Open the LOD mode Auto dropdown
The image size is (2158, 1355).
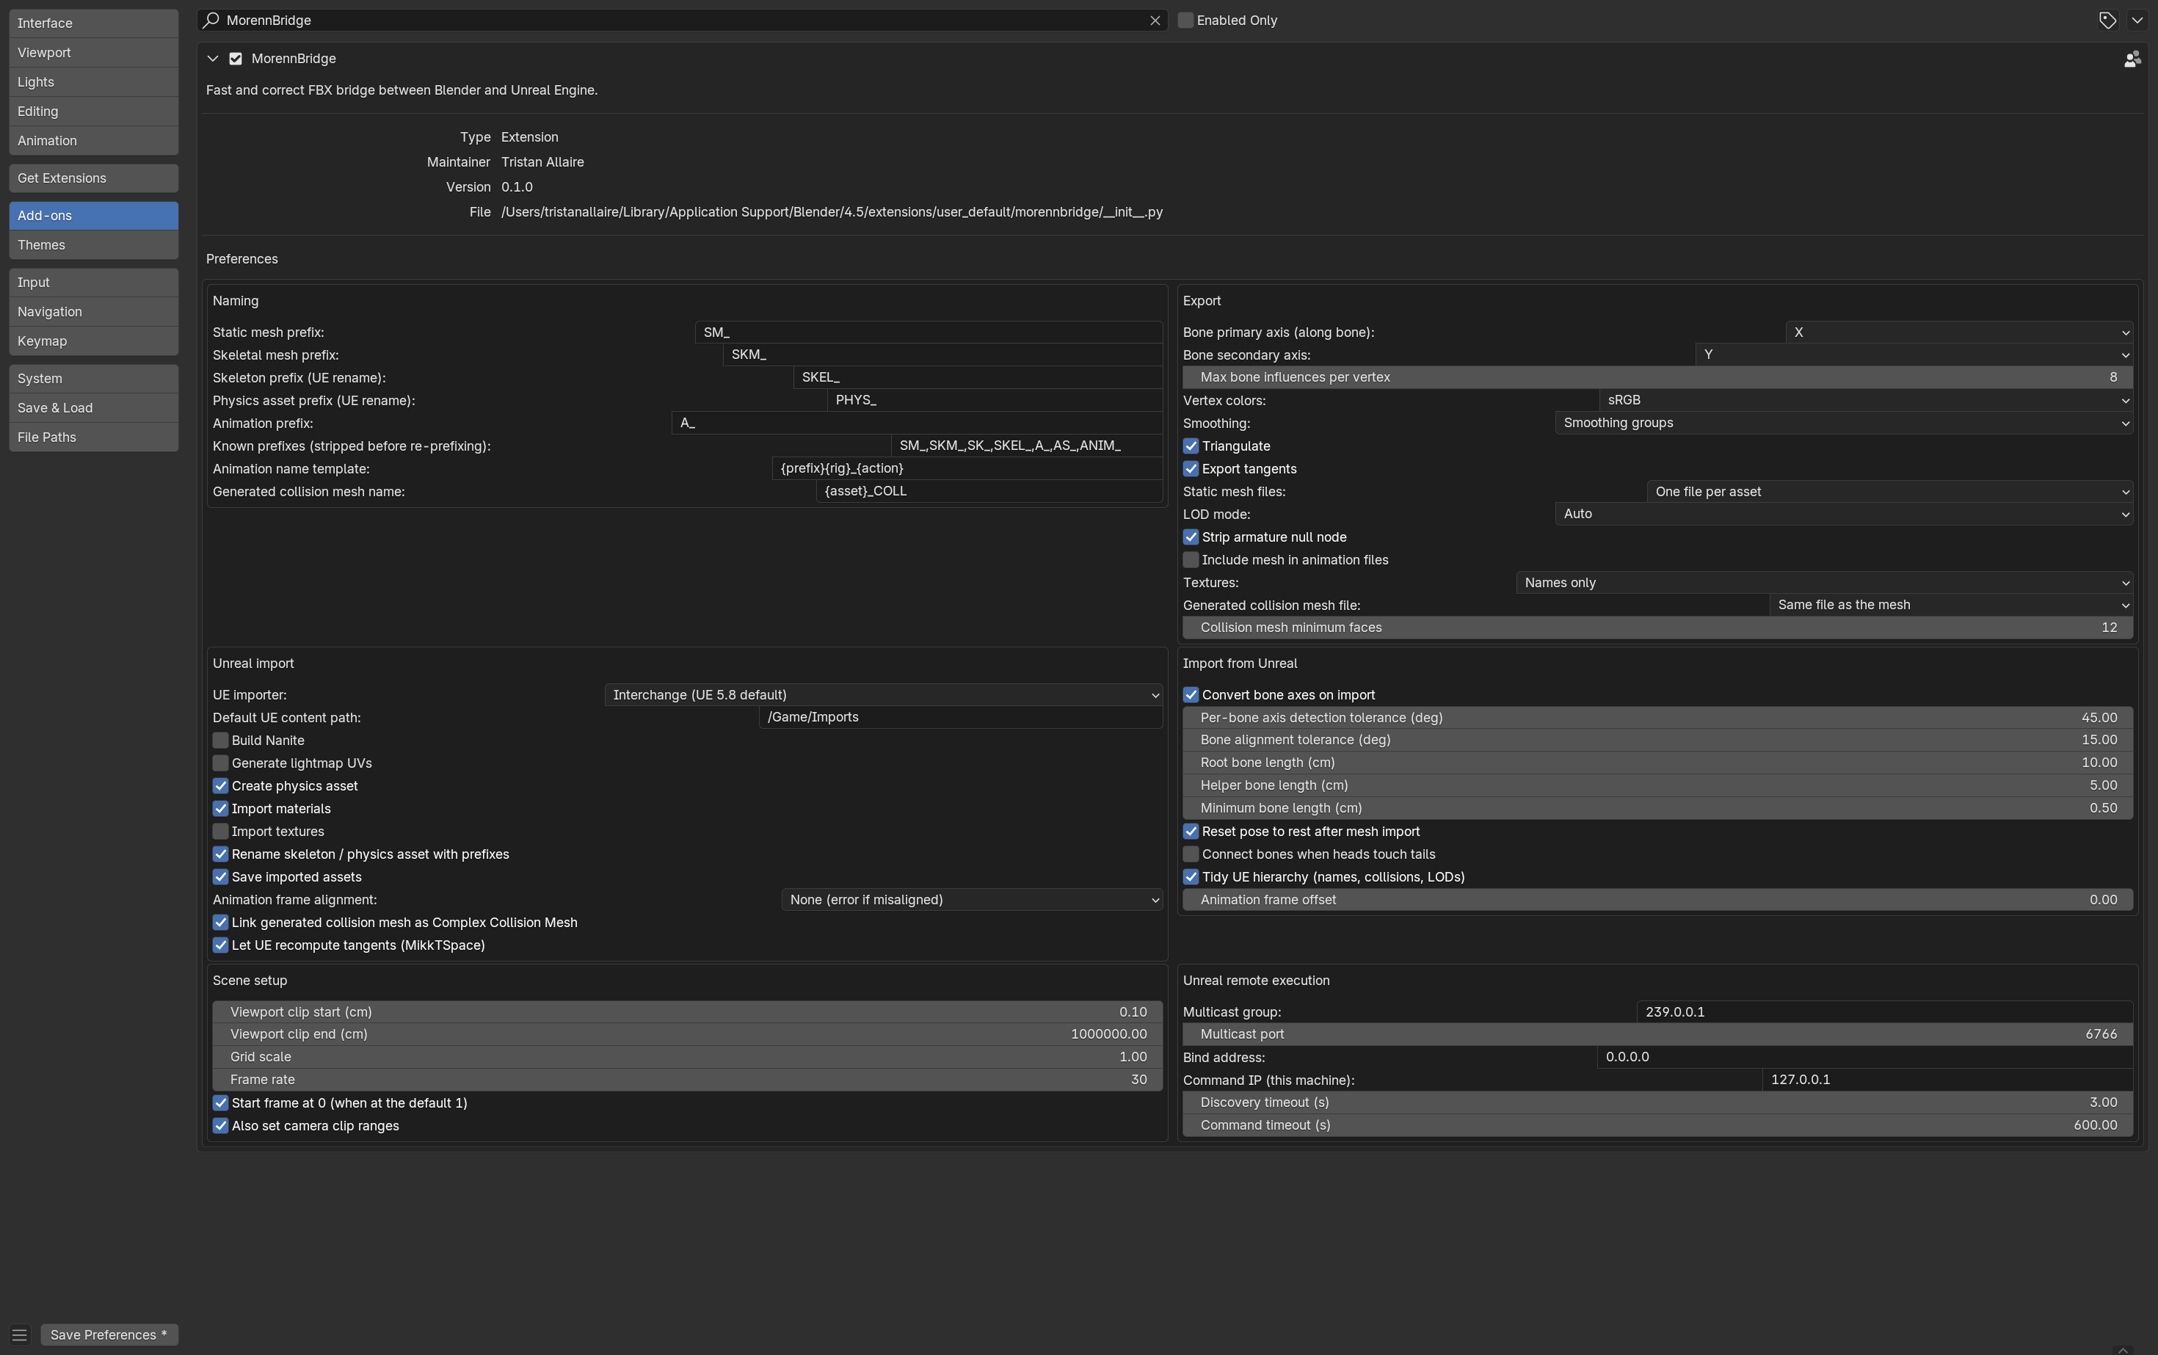click(x=1843, y=514)
